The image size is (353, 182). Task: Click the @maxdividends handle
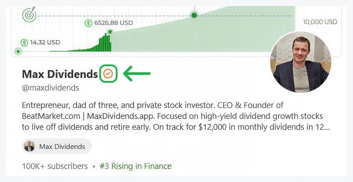pos(50,88)
